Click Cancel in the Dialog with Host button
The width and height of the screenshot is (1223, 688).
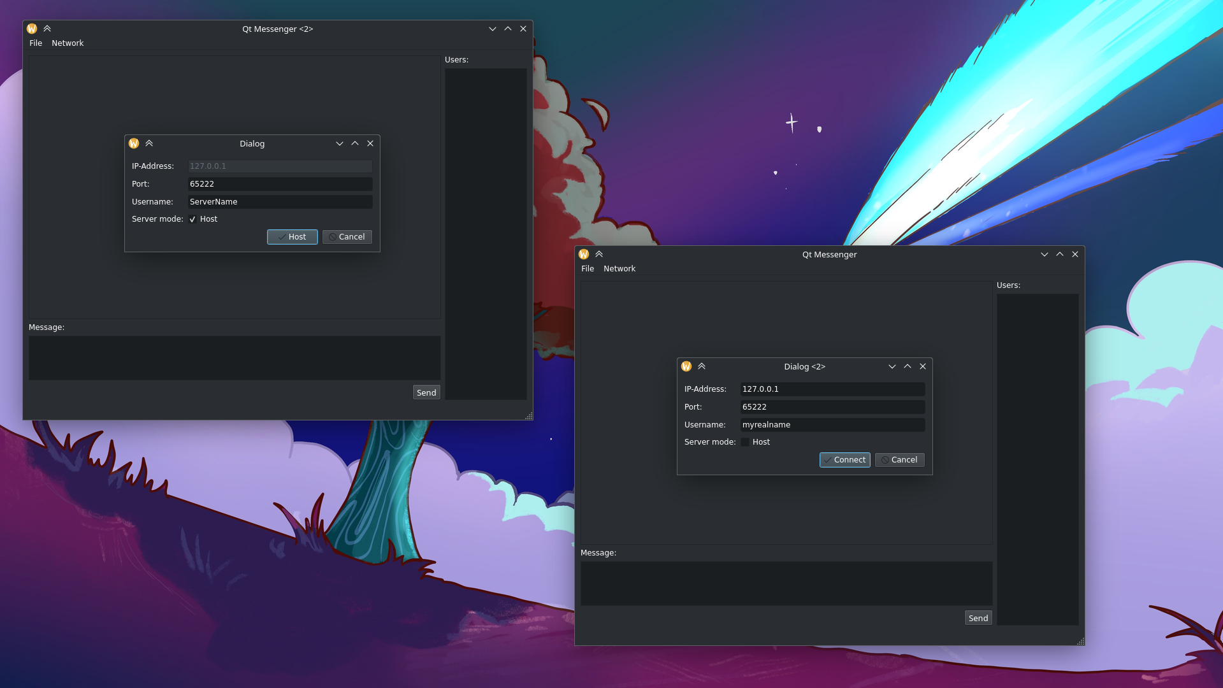tap(347, 237)
